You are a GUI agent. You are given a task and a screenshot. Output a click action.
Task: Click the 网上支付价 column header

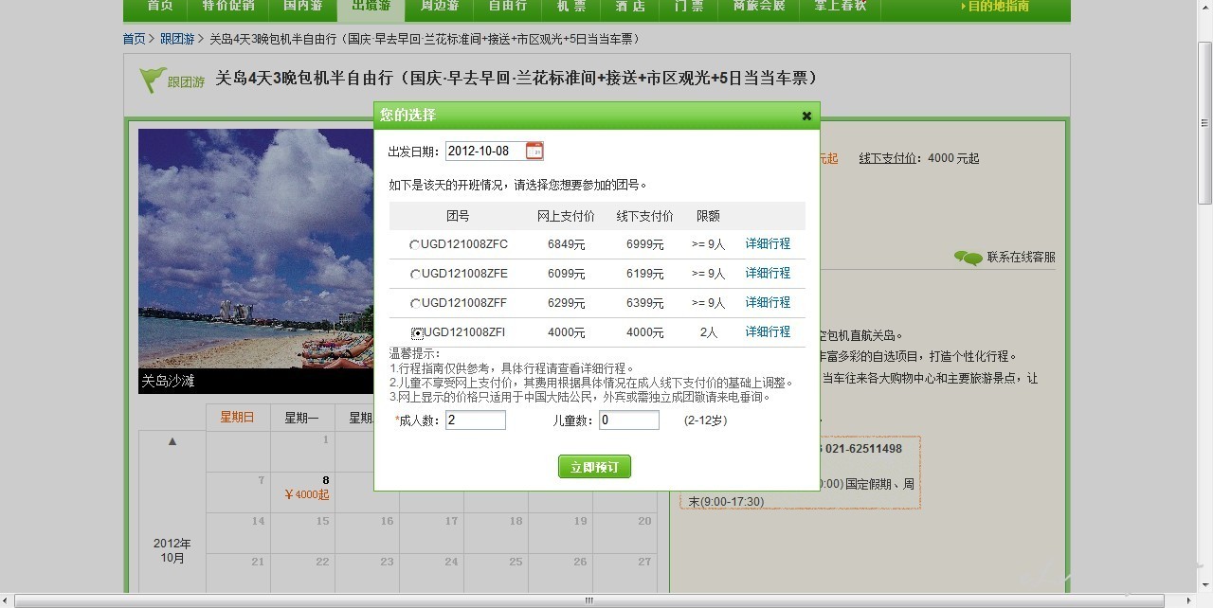(x=566, y=216)
